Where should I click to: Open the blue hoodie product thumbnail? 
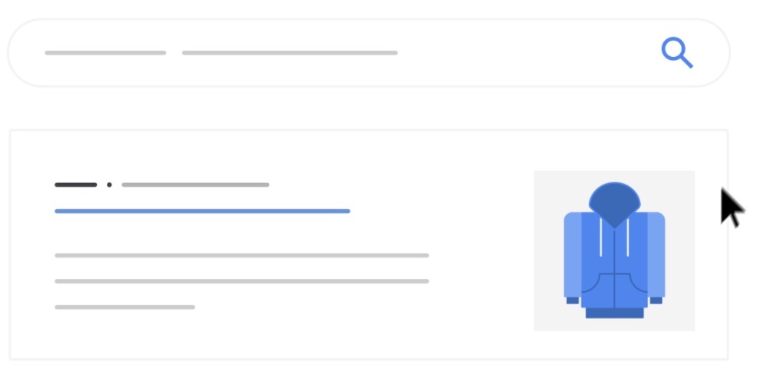coord(614,251)
